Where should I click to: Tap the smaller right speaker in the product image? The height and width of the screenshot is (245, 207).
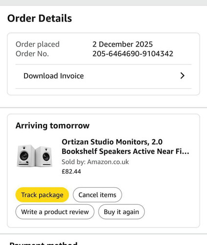click(44, 156)
